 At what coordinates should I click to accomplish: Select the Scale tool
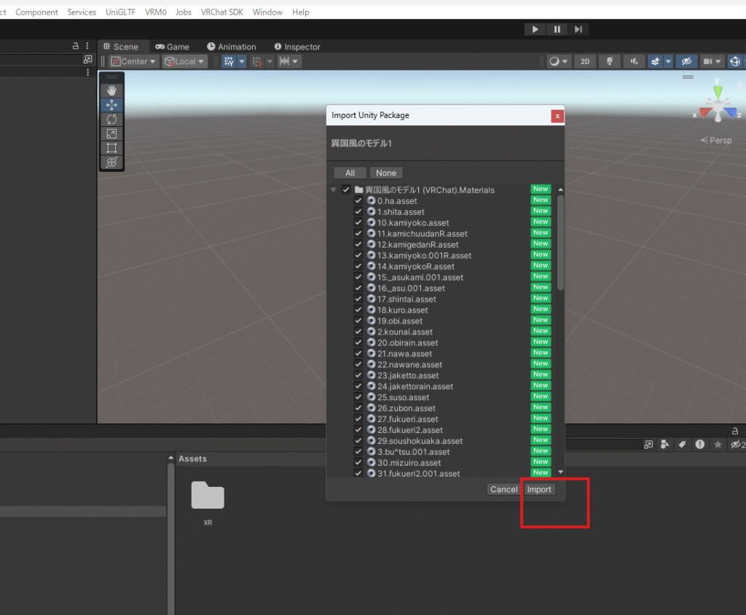[111, 133]
